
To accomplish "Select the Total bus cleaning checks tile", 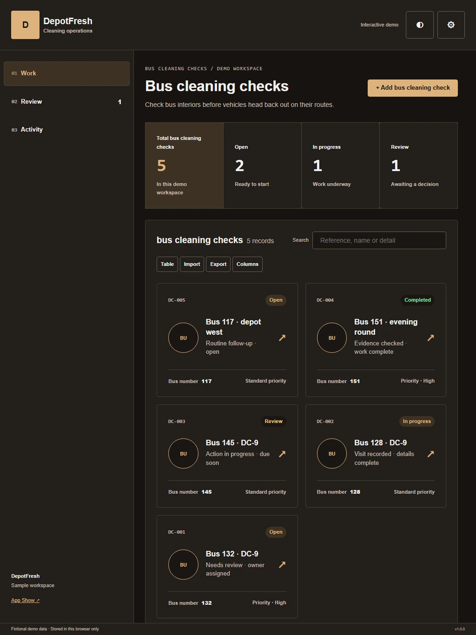I will click(x=184, y=165).
